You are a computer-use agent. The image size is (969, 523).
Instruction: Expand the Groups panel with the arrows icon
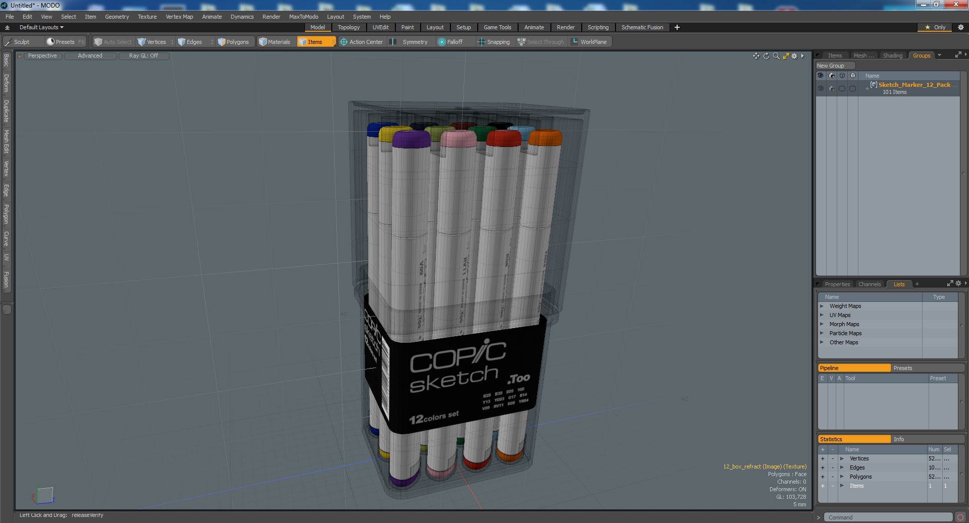[x=958, y=56]
